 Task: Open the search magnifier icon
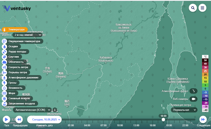coord(193,8)
